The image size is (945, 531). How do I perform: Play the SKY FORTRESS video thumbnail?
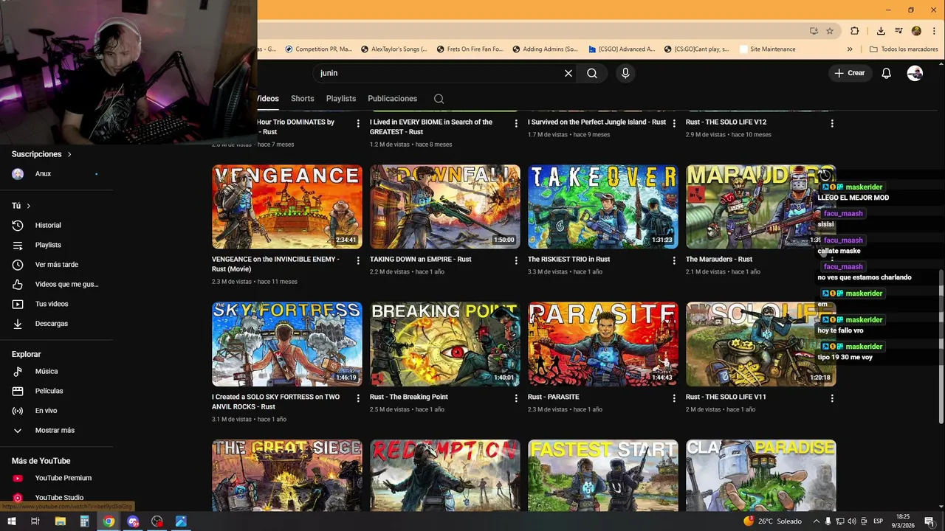tap(287, 344)
